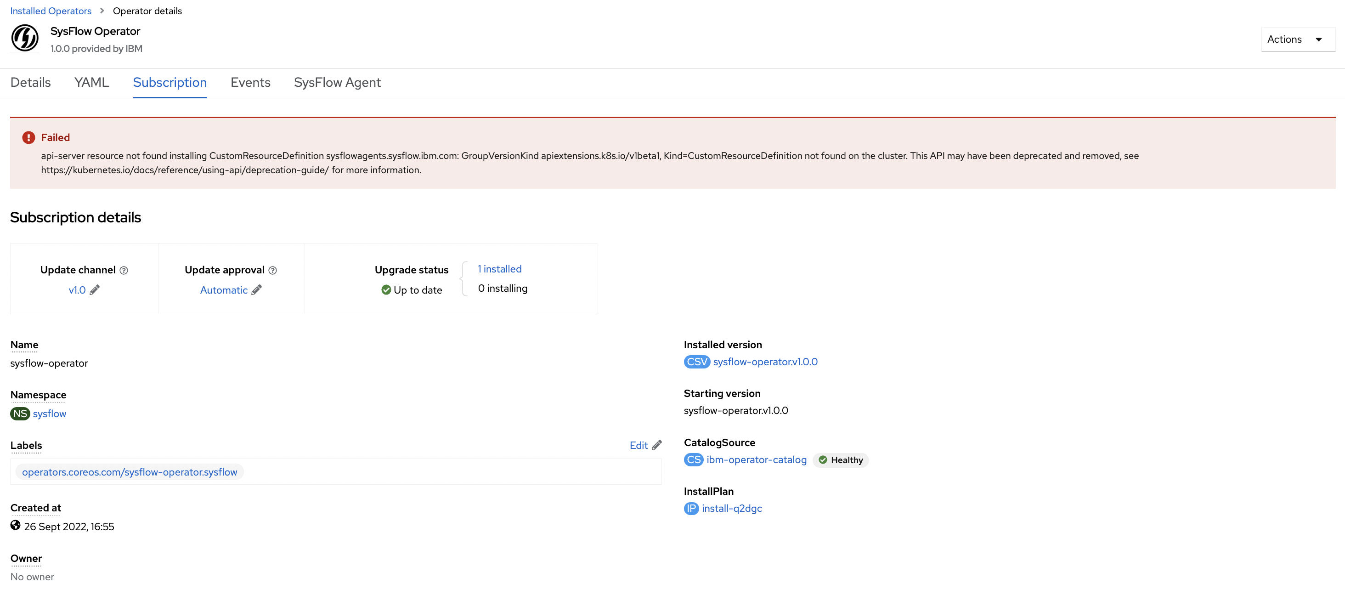Click the Automatic update approval link
Image resolution: width=1345 pixels, height=612 pixels.
click(x=223, y=290)
